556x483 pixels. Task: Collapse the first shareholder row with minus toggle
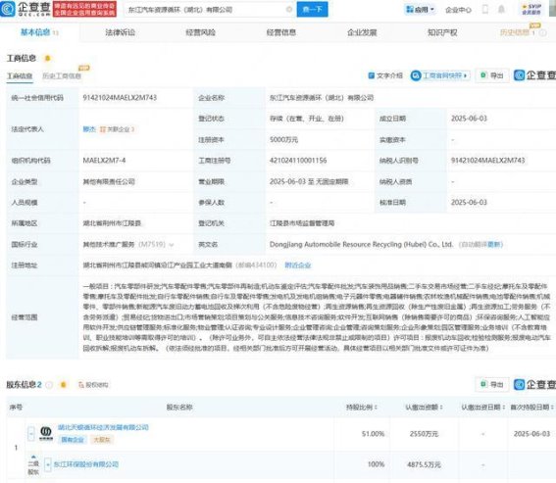pos(31,433)
